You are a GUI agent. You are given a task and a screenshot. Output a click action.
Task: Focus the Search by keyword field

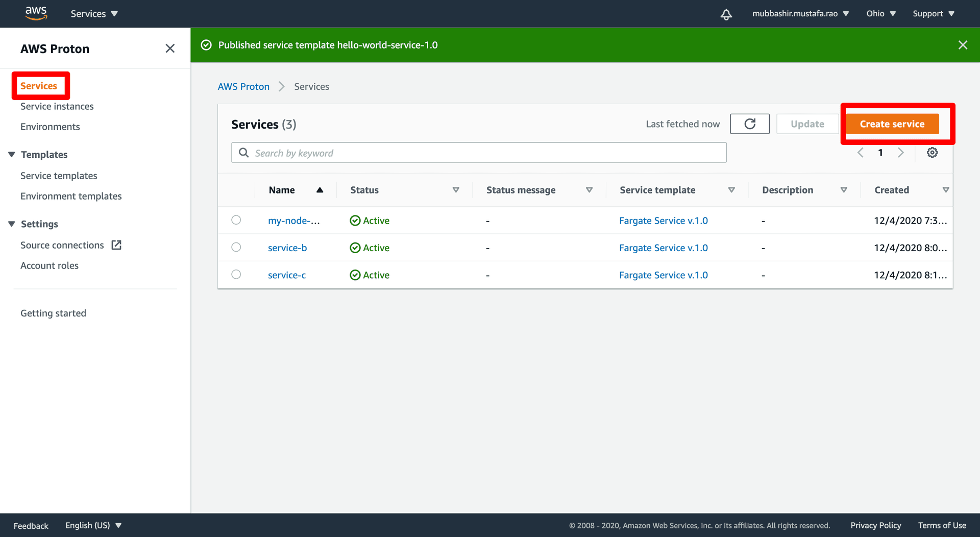click(479, 153)
